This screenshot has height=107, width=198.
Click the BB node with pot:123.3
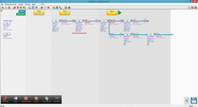coord(79,21)
